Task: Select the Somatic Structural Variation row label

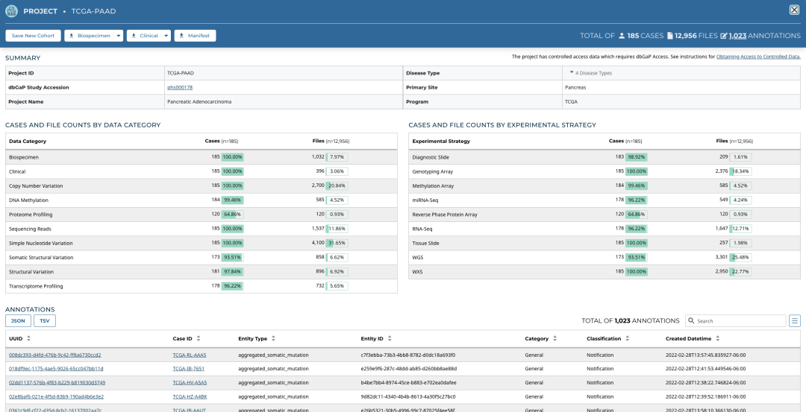Action: click(x=41, y=258)
